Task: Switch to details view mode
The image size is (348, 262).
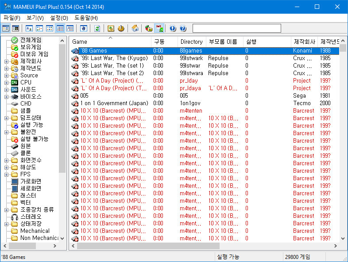Action: pos(60,28)
